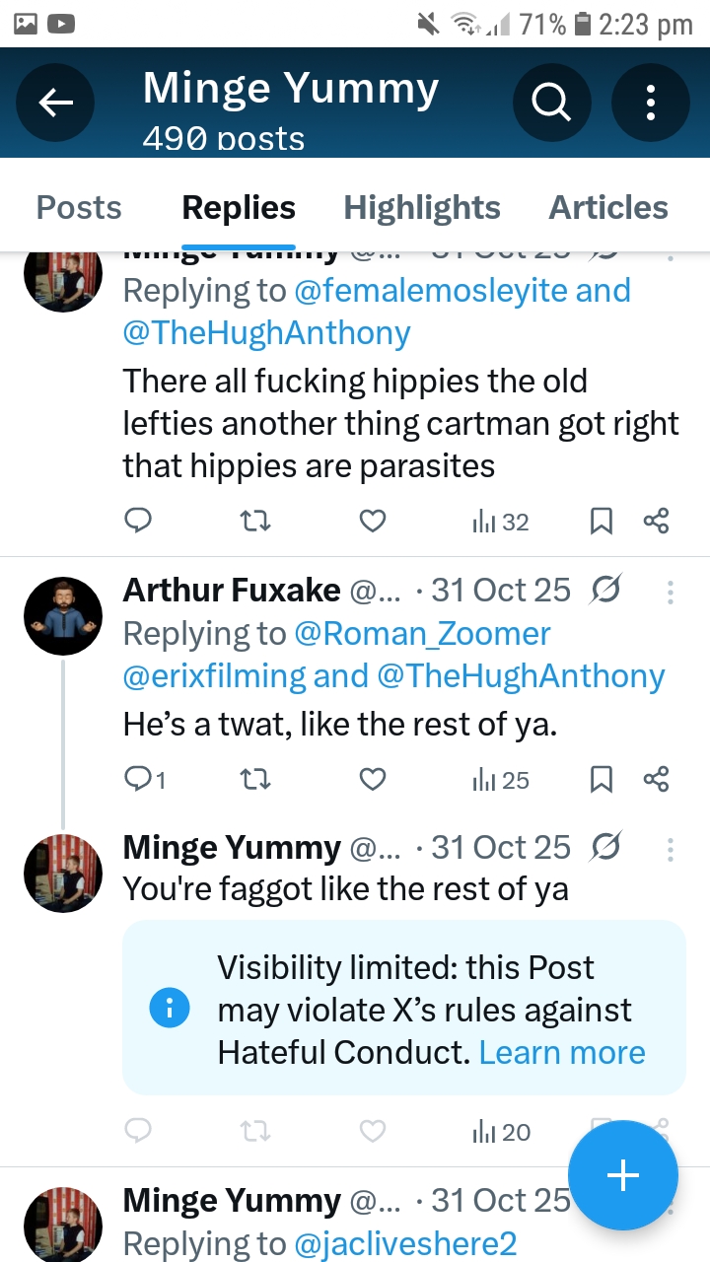Bookmark the hippies post
710x1262 pixels.
tap(602, 521)
